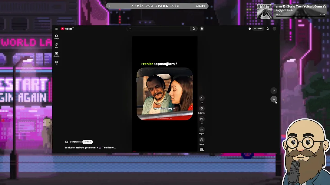Pause the Short by clicking the video
The width and height of the screenshot is (330, 185).
[x=164, y=94]
